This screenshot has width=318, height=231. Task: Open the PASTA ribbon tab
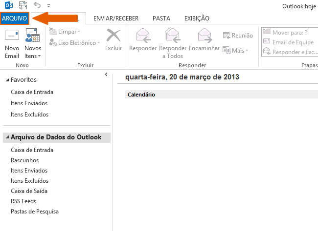pyautogui.click(x=161, y=19)
